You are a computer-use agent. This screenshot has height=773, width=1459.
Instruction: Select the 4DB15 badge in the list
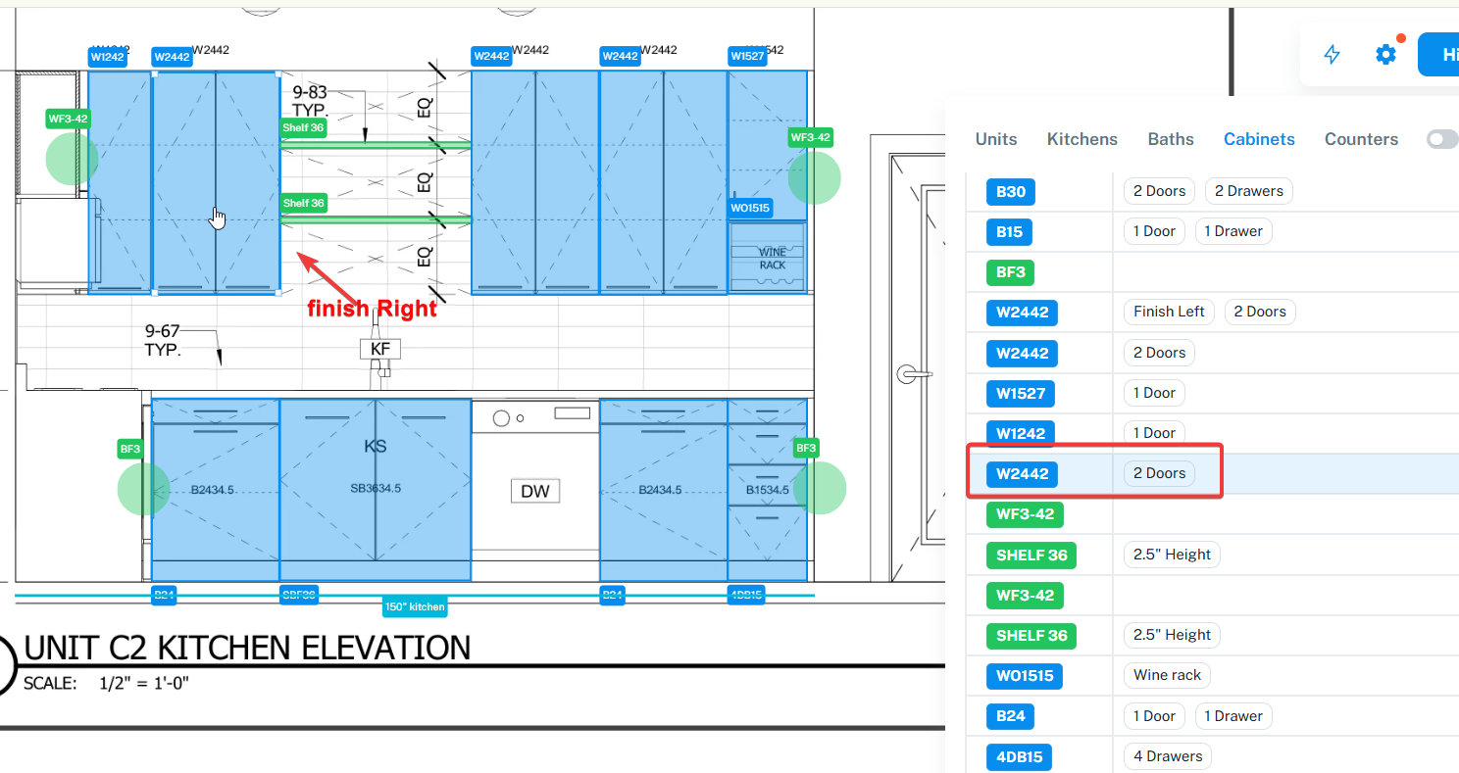point(1019,756)
